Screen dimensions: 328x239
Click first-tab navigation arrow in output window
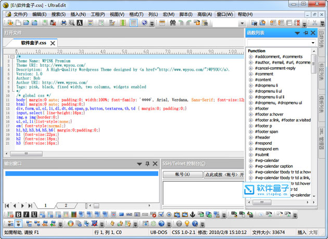[x=7, y=206]
